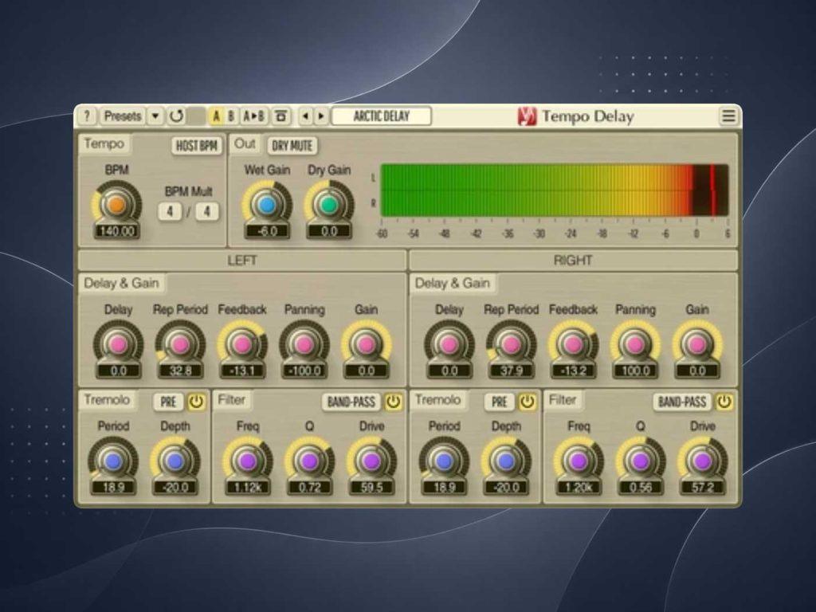Select preset slot B
The image size is (816, 612).
(232, 116)
